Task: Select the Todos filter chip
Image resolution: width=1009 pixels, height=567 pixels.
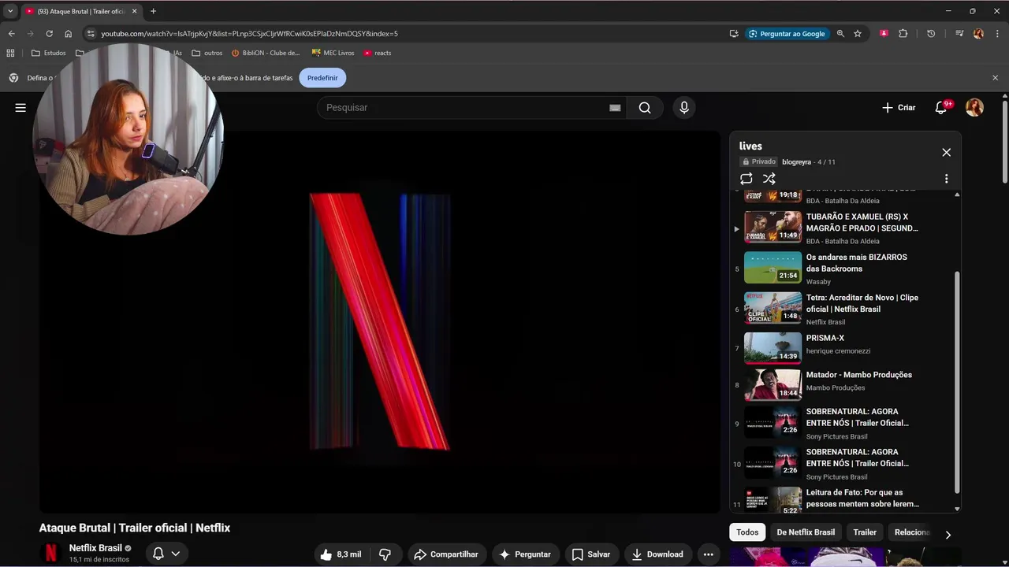Action: [x=747, y=532]
